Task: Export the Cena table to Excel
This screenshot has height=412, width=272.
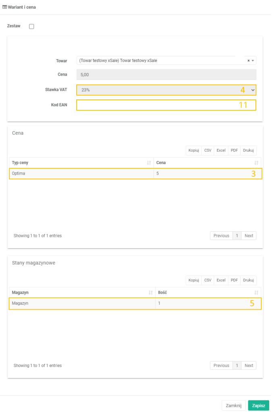Action: pyautogui.click(x=221, y=150)
